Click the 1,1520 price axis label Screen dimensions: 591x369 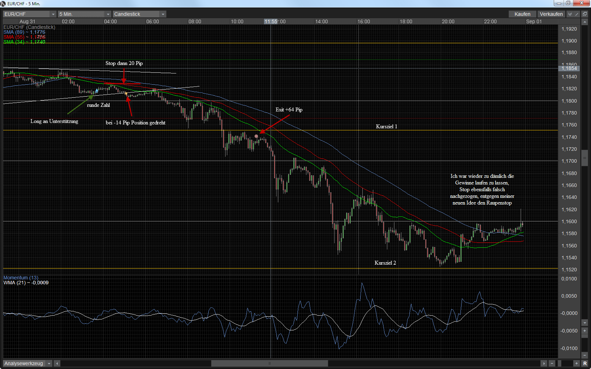click(569, 270)
